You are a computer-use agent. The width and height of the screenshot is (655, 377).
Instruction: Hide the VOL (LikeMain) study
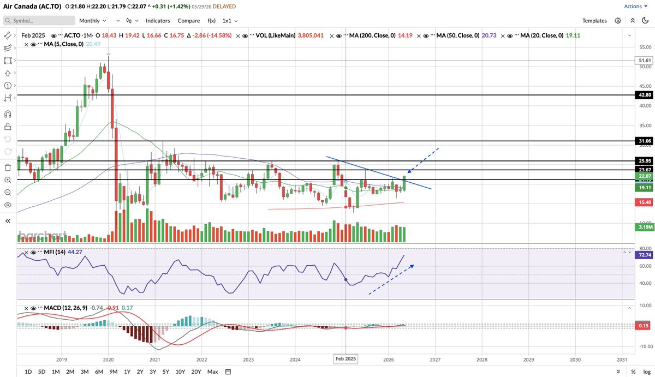click(x=245, y=35)
